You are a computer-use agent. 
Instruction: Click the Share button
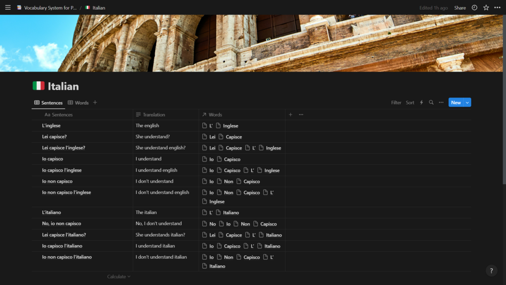(x=460, y=8)
